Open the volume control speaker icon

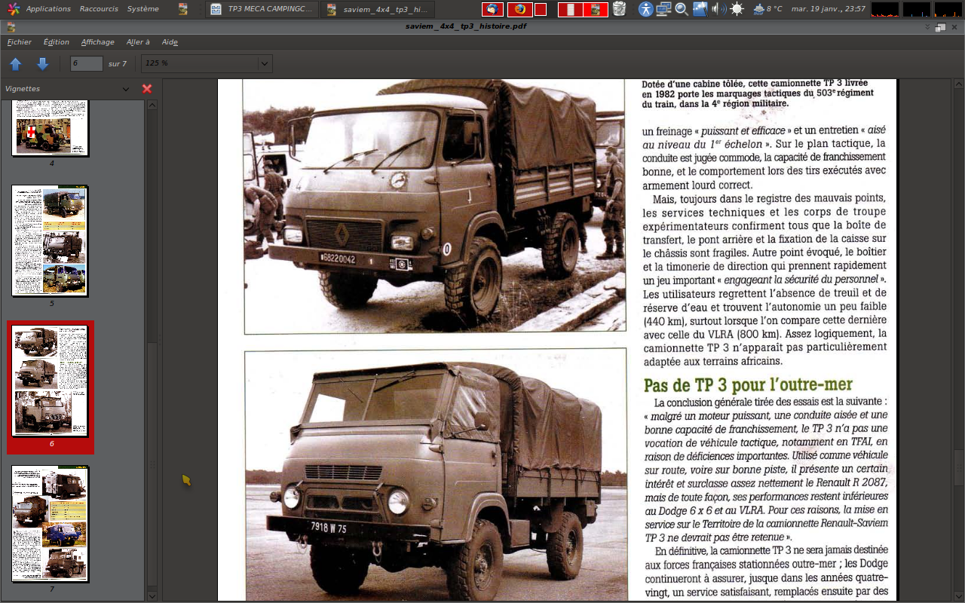[x=718, y=9]
